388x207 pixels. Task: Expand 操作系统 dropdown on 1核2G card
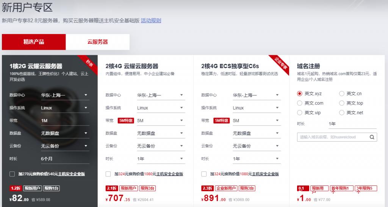(65, 108)
